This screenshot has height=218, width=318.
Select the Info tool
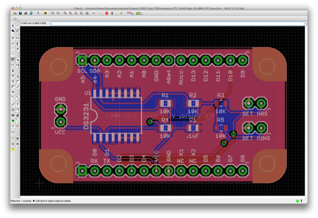[x=13, y=26]
